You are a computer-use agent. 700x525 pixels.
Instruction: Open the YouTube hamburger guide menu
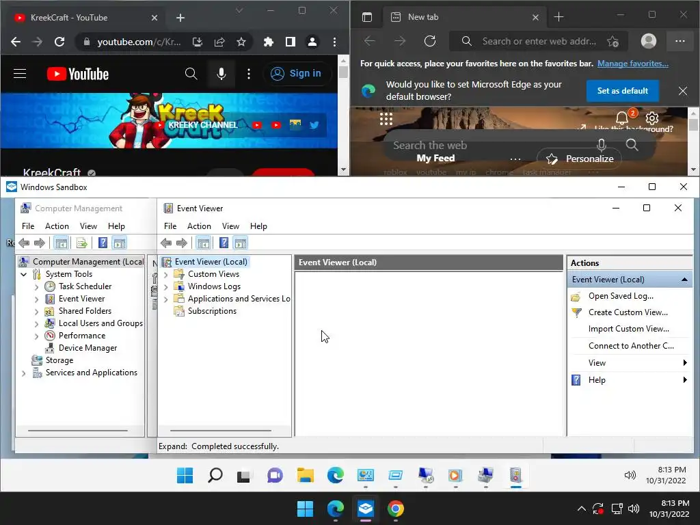coord(20,74)
